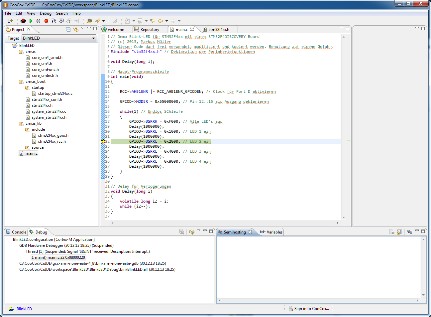Select GDB Hardware Debugger entry

click(x=66, y=245)
